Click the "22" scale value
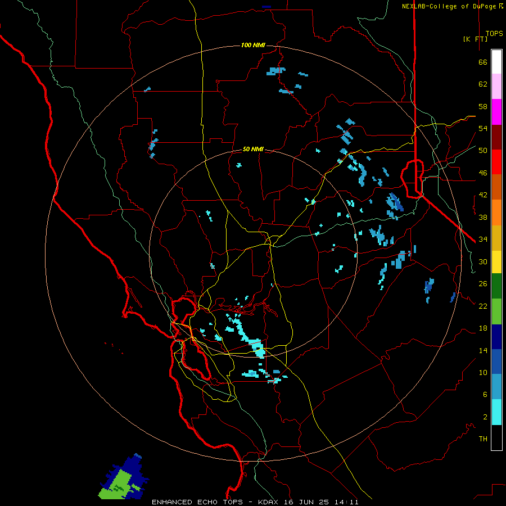 pos(483,306)
